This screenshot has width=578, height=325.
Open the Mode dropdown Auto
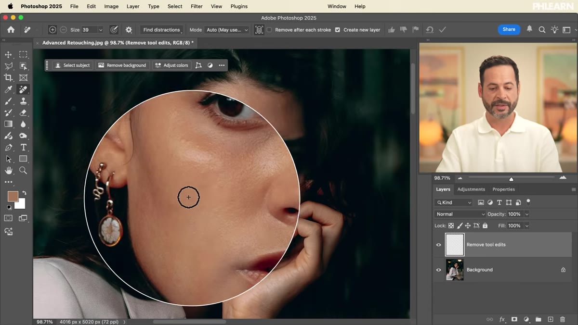pos(226,30)
